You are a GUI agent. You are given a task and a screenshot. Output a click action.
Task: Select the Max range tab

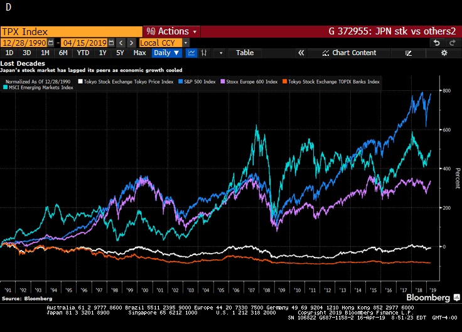pos(139,53)
